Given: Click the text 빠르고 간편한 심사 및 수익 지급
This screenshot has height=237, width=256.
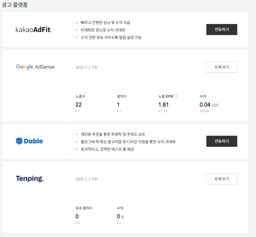Looking at the screenshot, I should [x=105, y=23].
